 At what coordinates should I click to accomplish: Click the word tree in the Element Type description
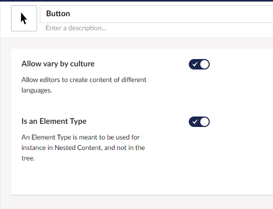point(28,158)
